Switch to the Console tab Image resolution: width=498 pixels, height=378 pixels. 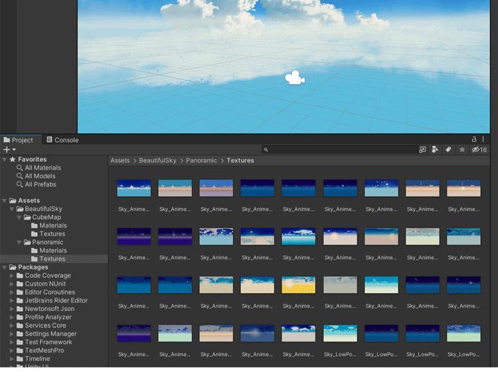click(62, 140)
